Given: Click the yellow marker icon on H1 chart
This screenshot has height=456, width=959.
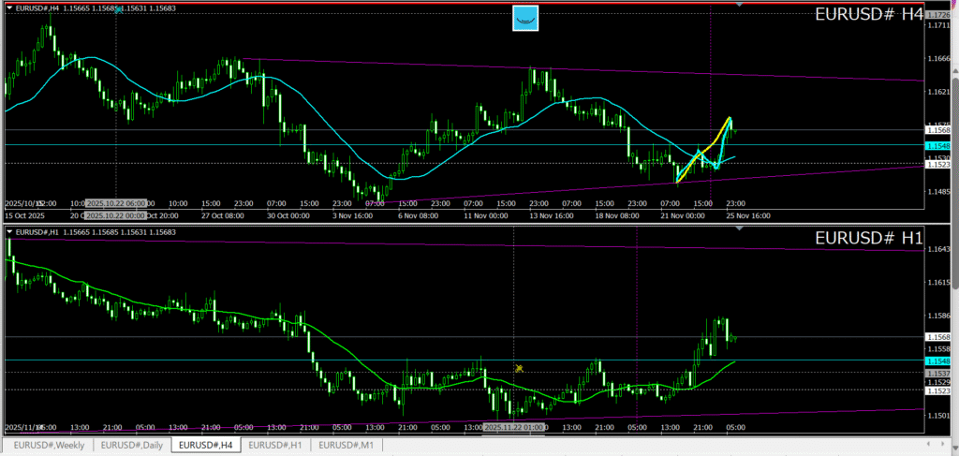Looking at the screenshot, I should pyautogui.click(x=518, y=368).
